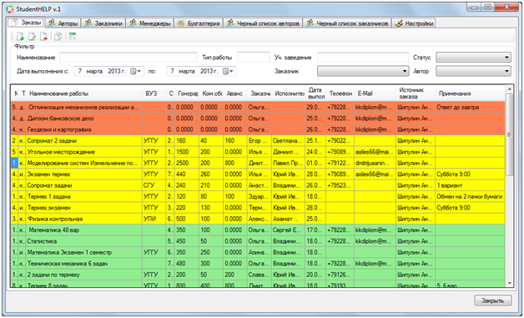Click the '1 вариант' note cell
Viewport: 524px width, 318px height.
pyautogui.click(x=470, y=185)
